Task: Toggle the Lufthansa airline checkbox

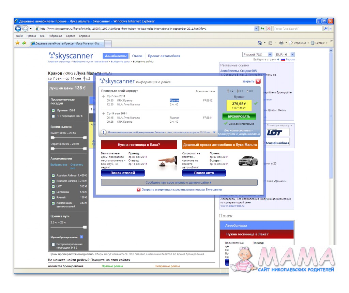Action: [x=53, y=192]
